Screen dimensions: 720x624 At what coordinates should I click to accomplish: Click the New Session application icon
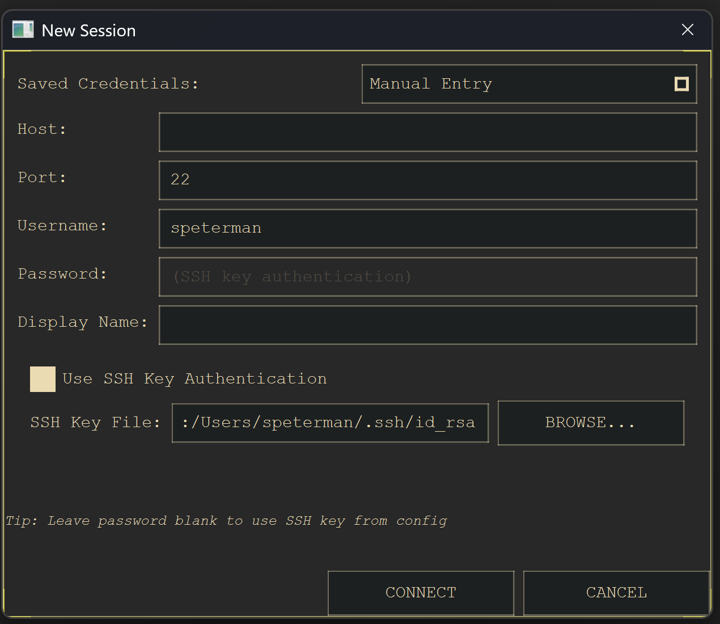pyautogui.click(x=23, y=29)
